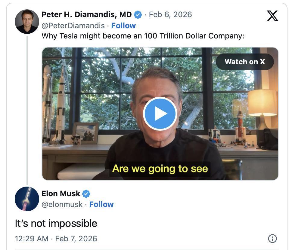Click the Watch on X button

245,62
